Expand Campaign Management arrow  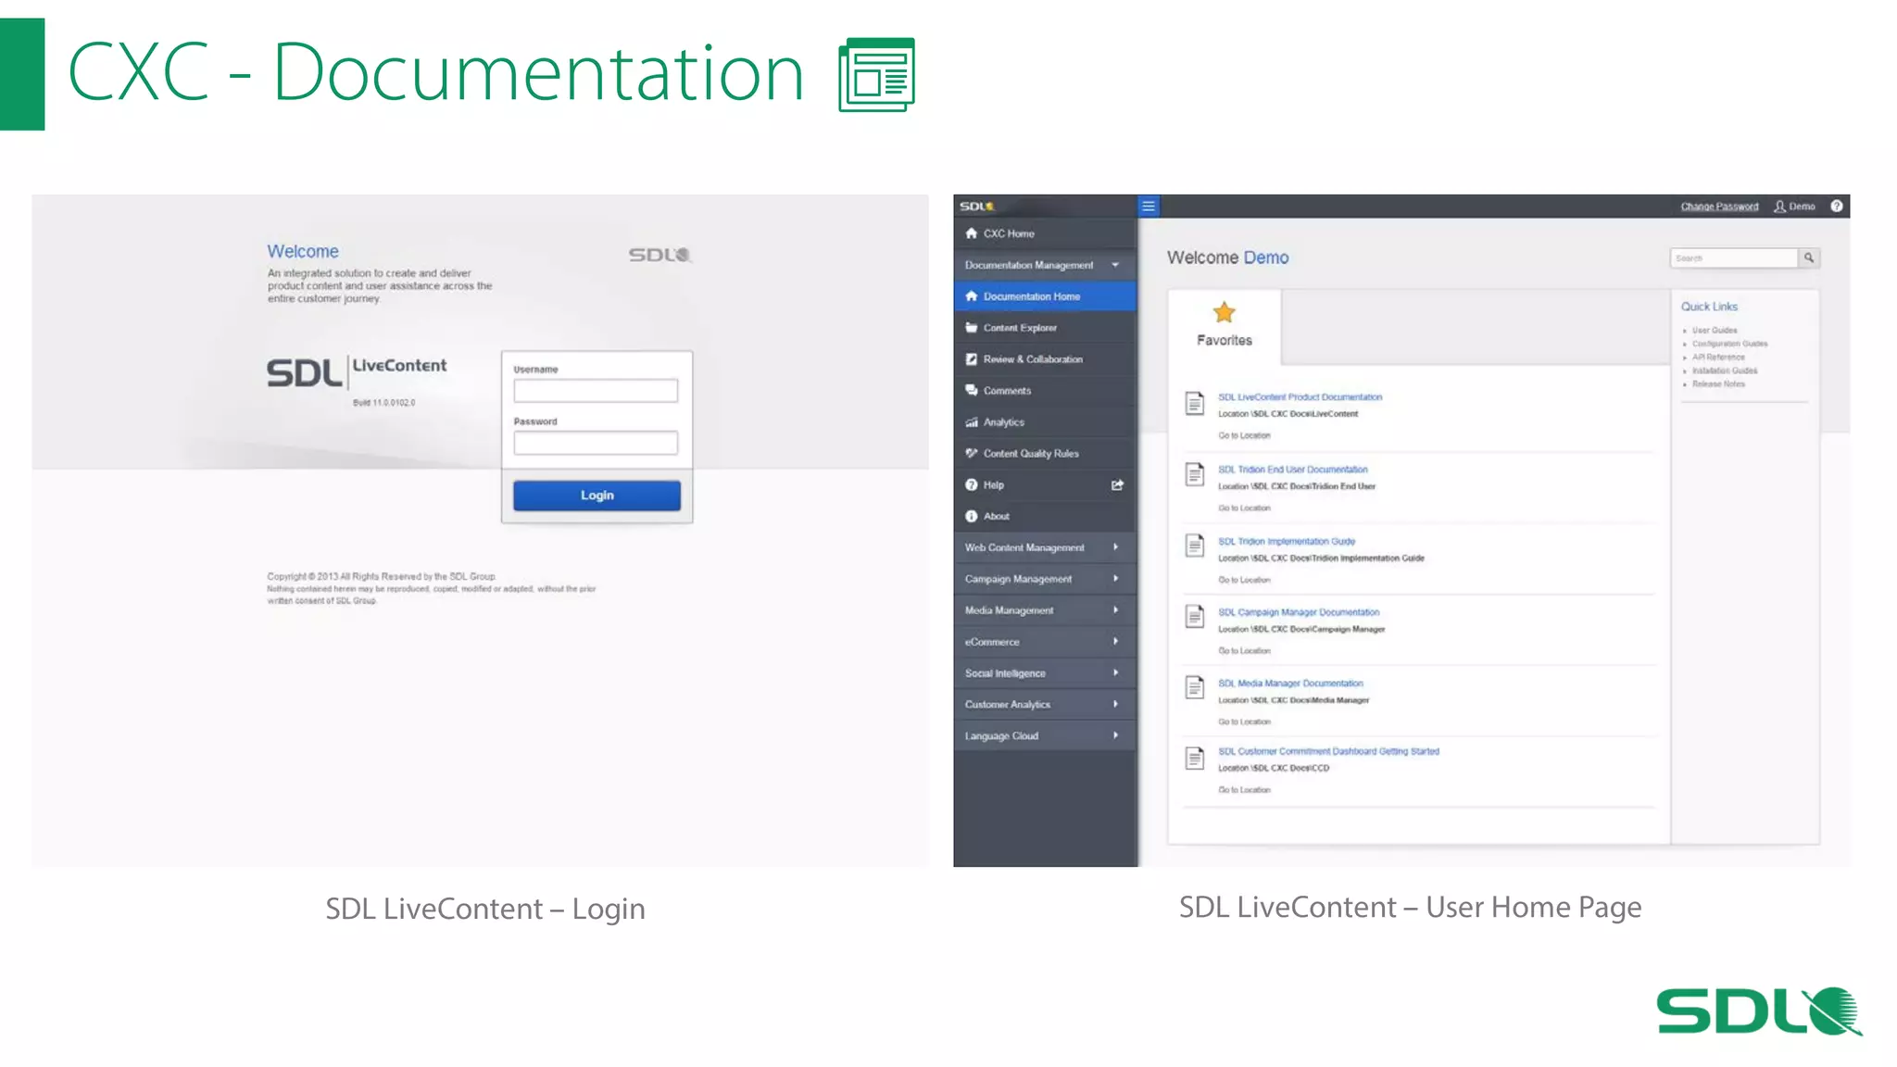click(x=1115, y=579)
